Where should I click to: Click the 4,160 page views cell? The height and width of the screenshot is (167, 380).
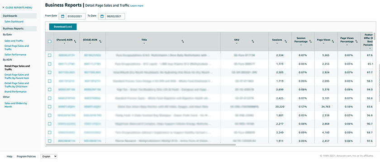[326, 132]
